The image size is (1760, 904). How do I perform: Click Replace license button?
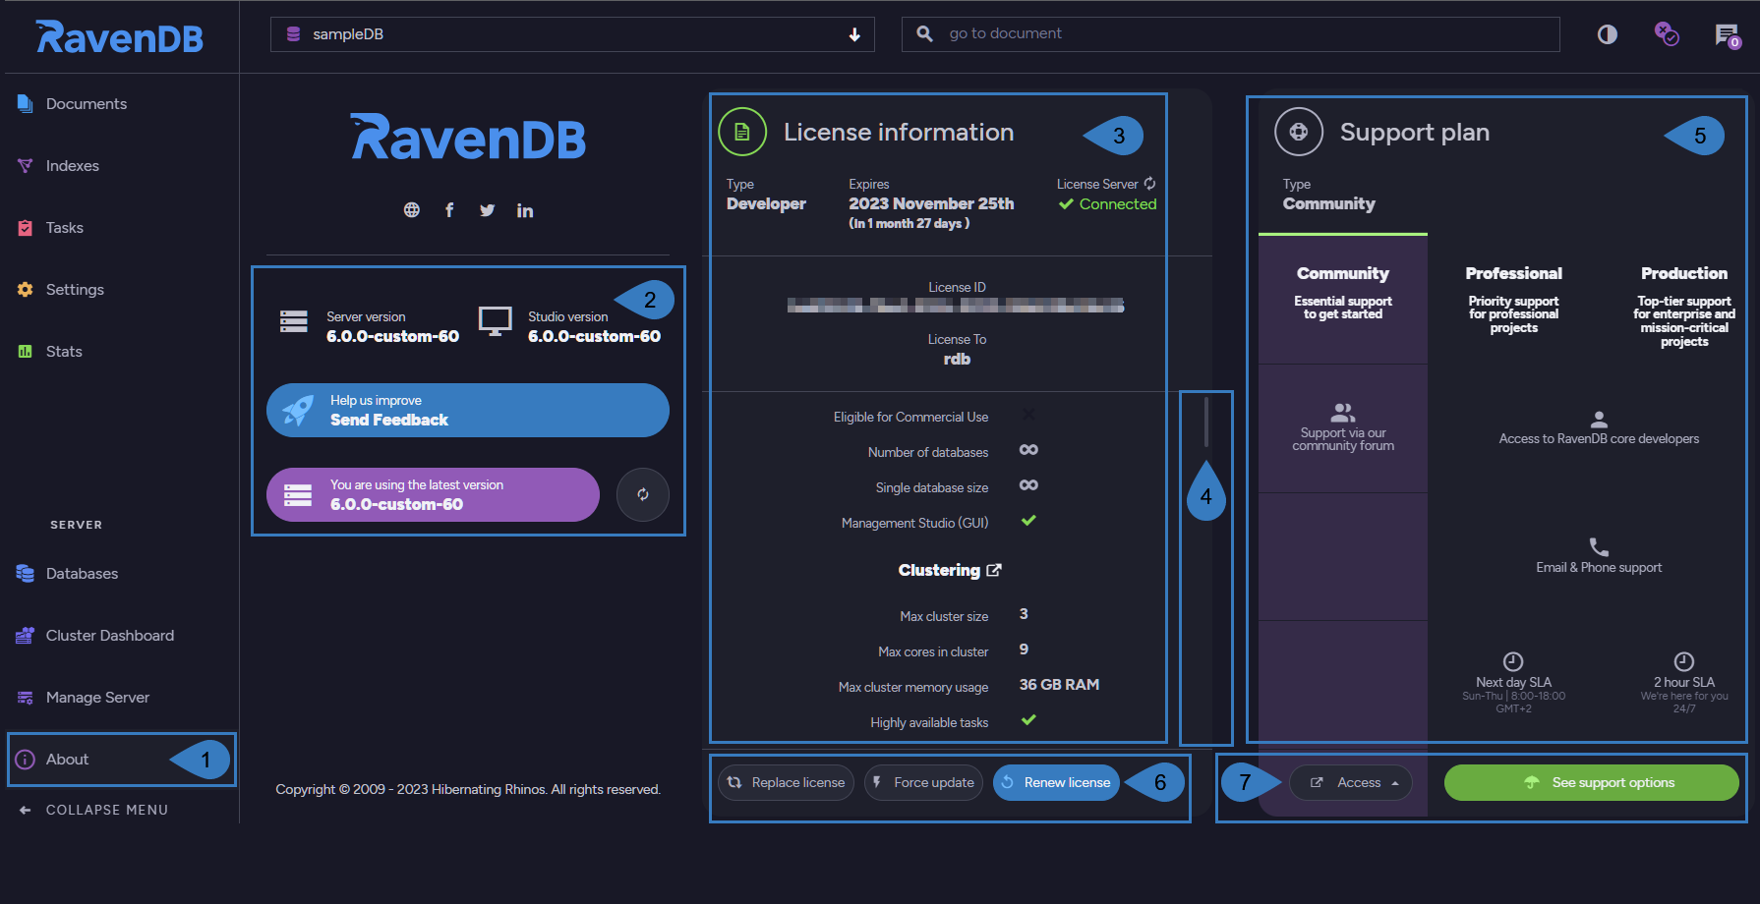787,782
